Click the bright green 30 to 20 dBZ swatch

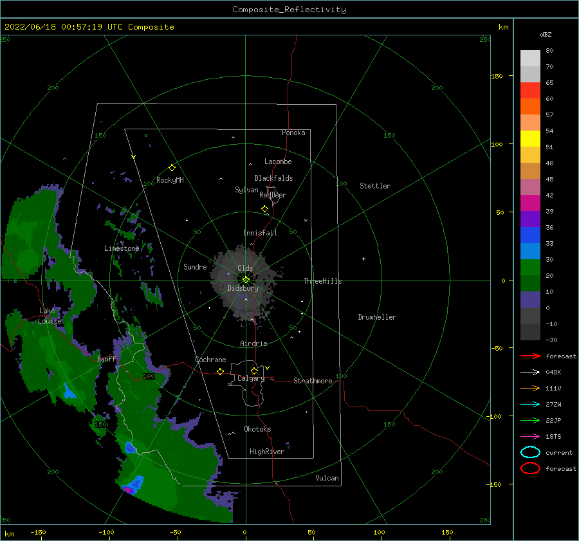[x=530, y=268]
